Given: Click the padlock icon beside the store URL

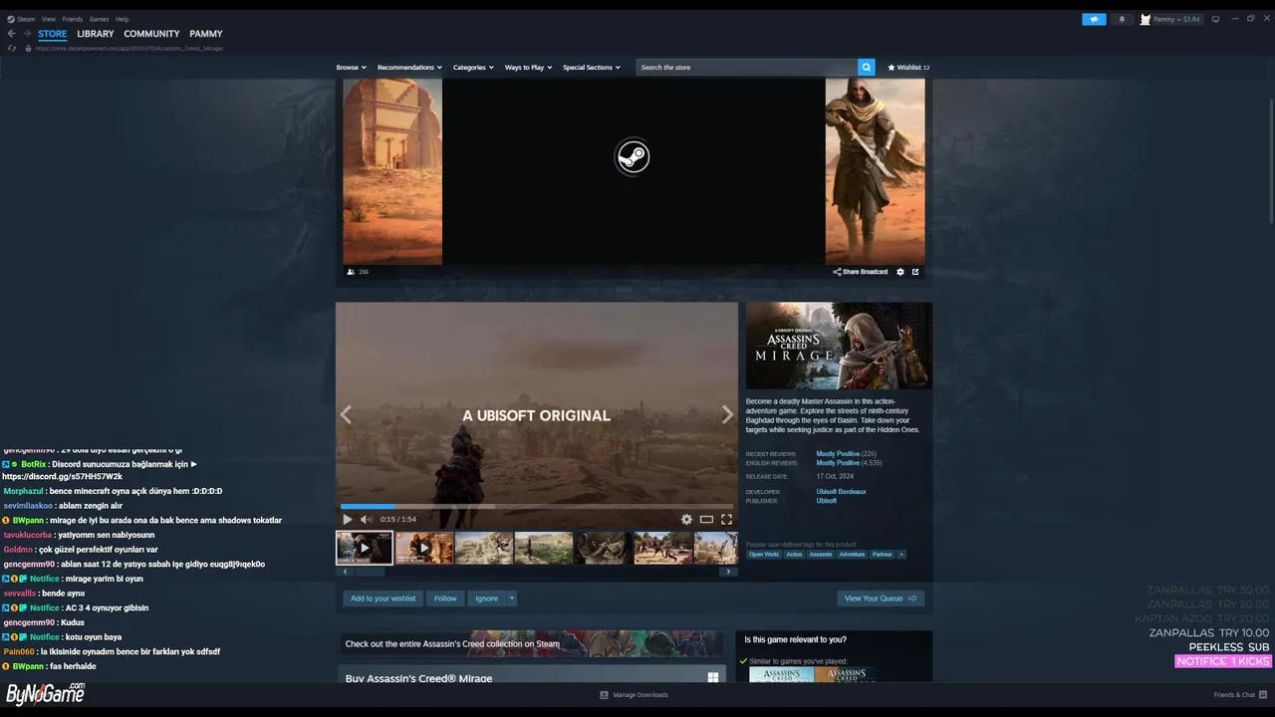Looking at the screenshot, I should click(30, 48).
